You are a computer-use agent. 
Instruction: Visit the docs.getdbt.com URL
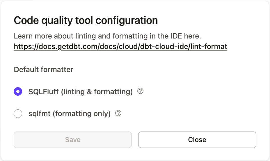click(120, 46)
